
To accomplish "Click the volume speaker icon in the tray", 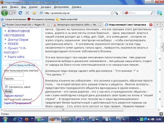I will 149,119.
